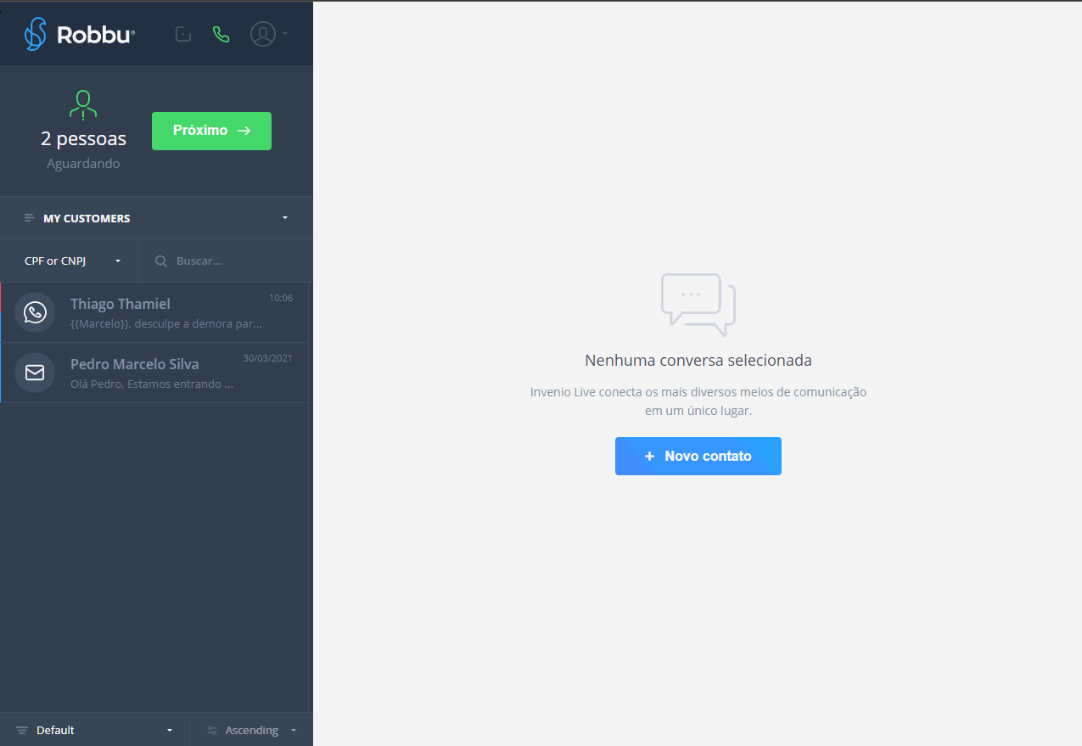This screenshot has height=746, width=1082.
Task: Click the email envelope icon for Pedro
Action: click(35, 373)
